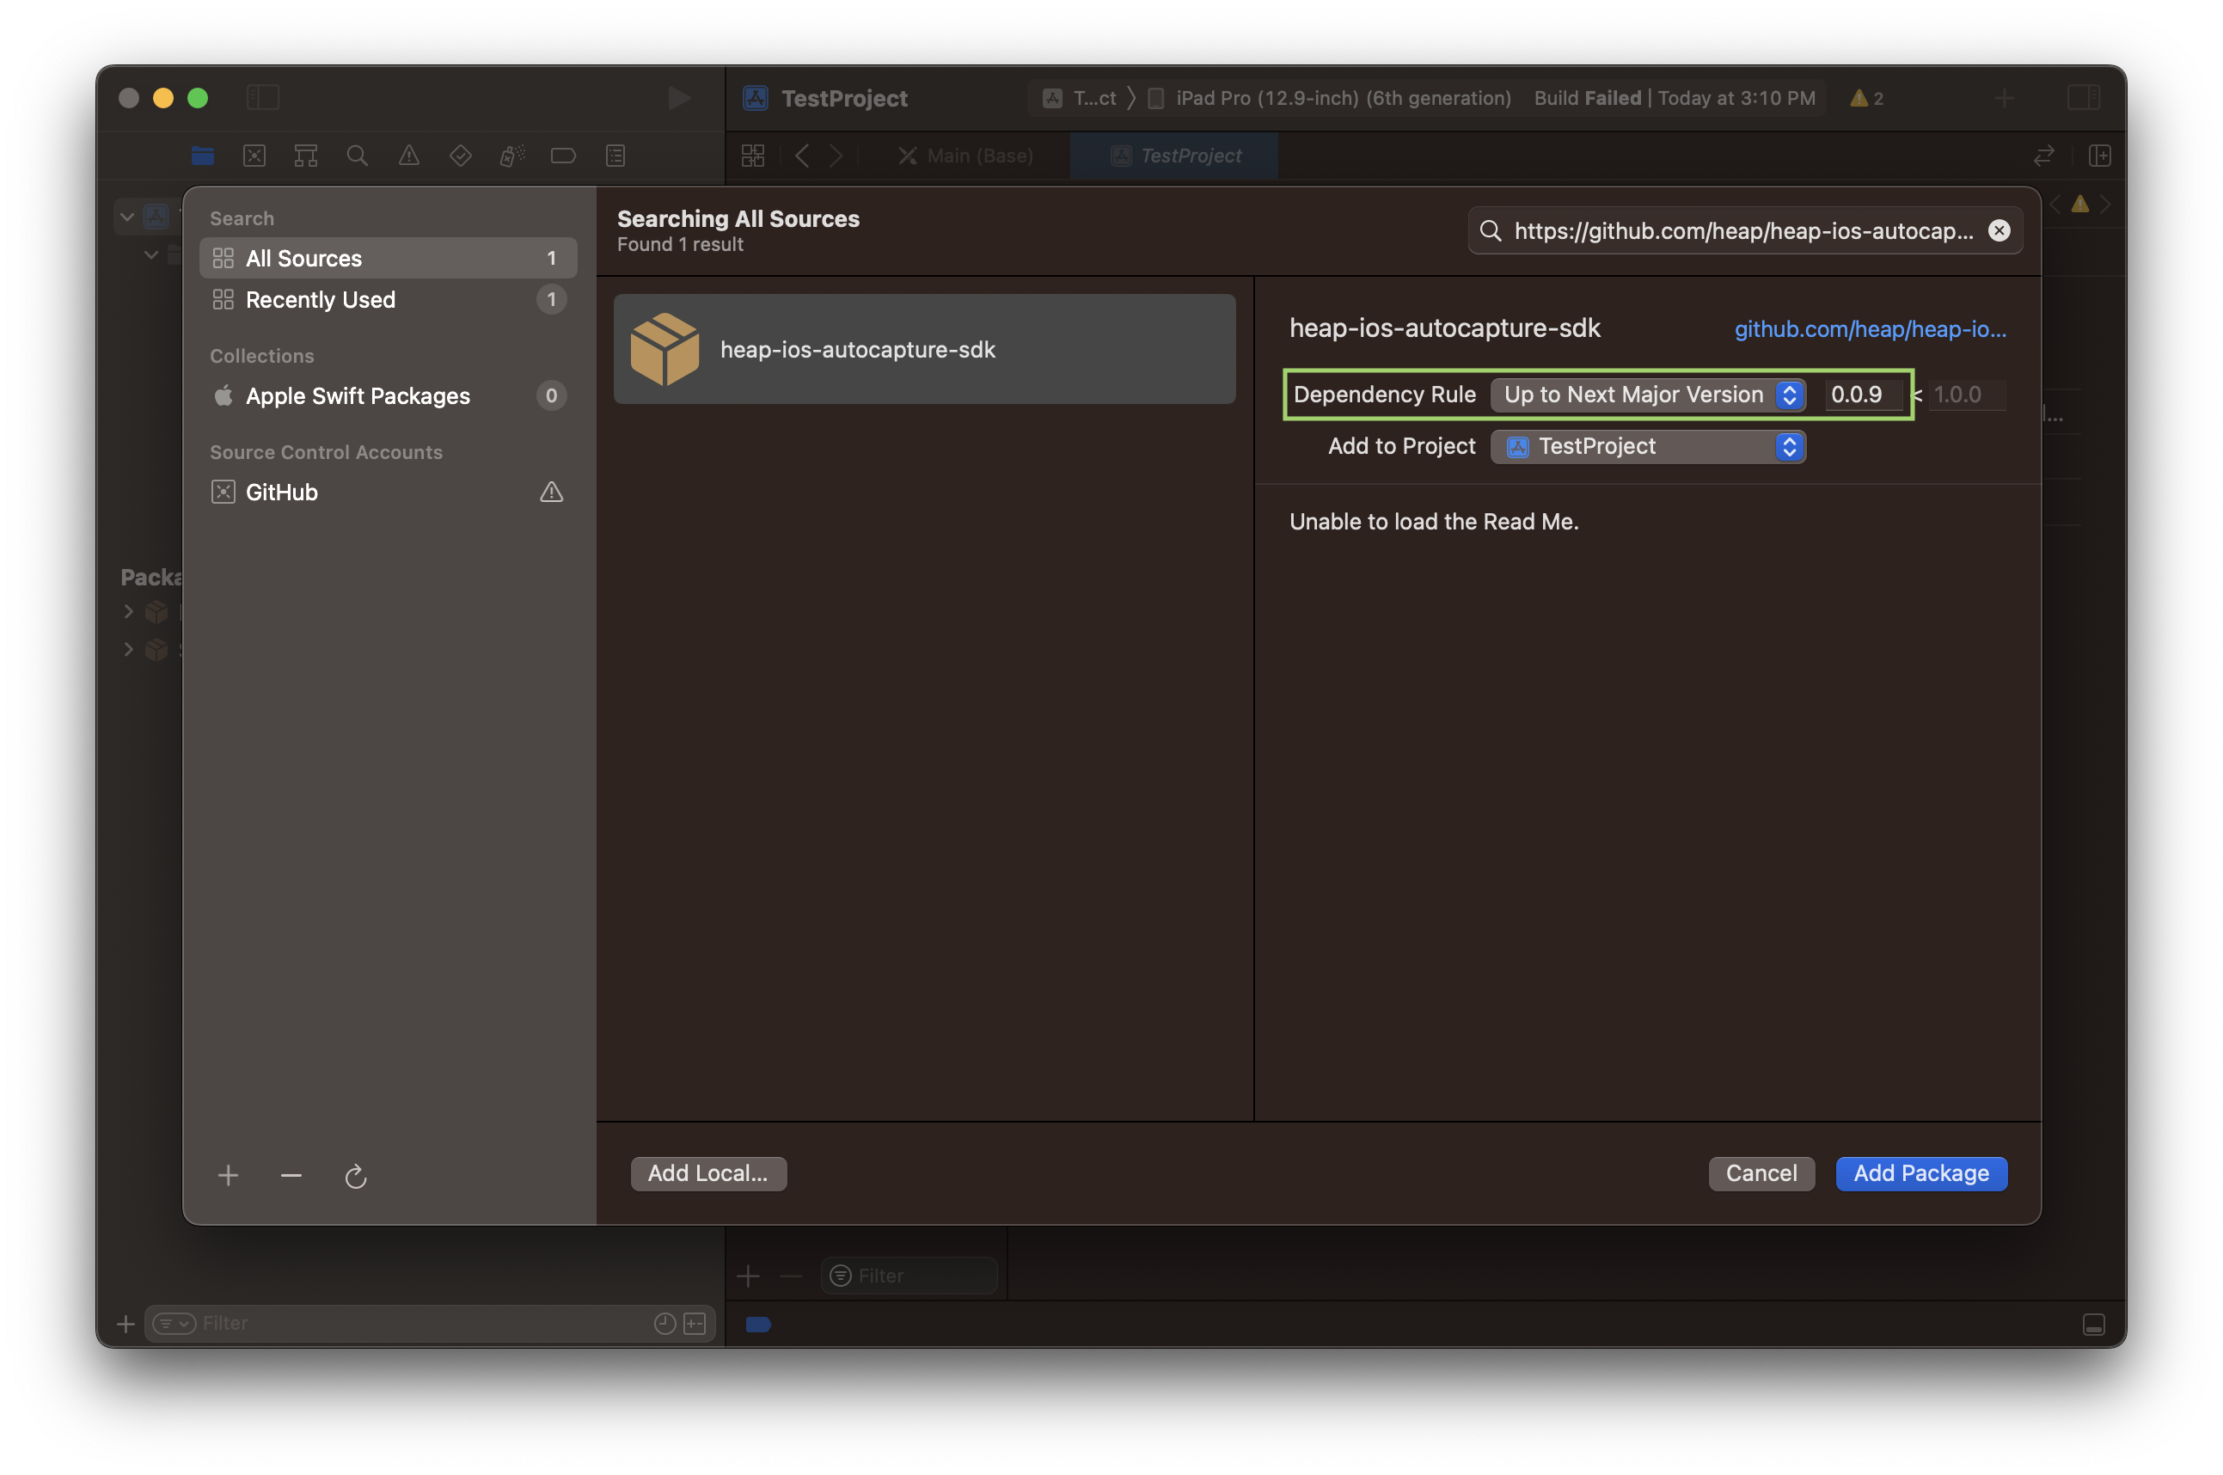The width and height of the screenshot is (2223, 1475).
Task: Click the minus icon to remove source
Action: click(x=291, y=1176)
